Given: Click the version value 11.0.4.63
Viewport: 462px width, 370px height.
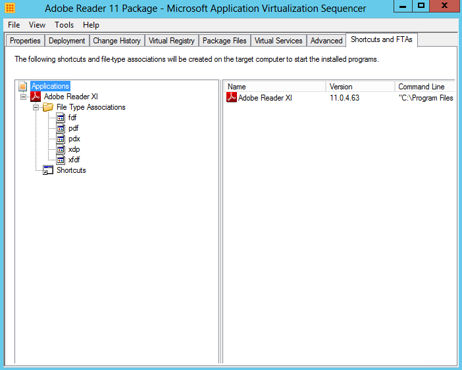Looking at the screenshot, I should tap(344, 98).
